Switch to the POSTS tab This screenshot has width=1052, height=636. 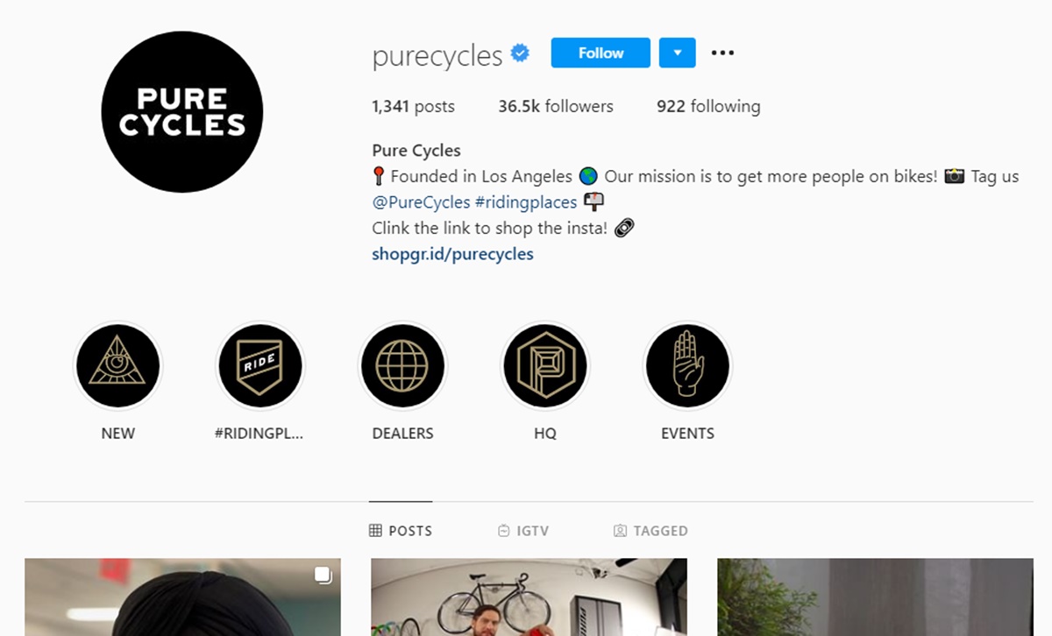point(401,531)
